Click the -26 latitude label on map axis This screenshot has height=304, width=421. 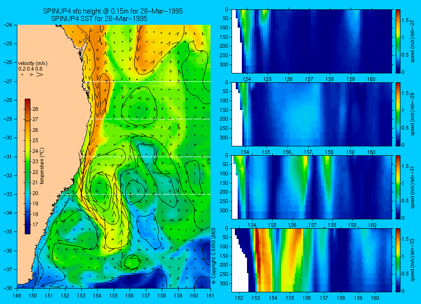[7, 62]
